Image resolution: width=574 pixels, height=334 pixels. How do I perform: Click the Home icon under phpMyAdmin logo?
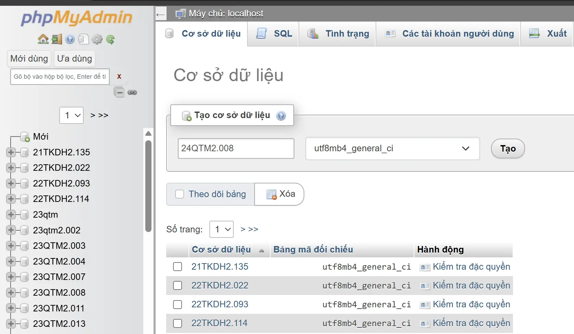click(x=43, y=39)
